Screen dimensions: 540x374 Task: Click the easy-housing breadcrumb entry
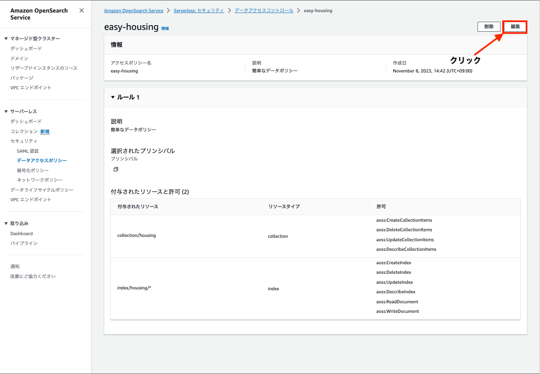[x=318, y=10]
